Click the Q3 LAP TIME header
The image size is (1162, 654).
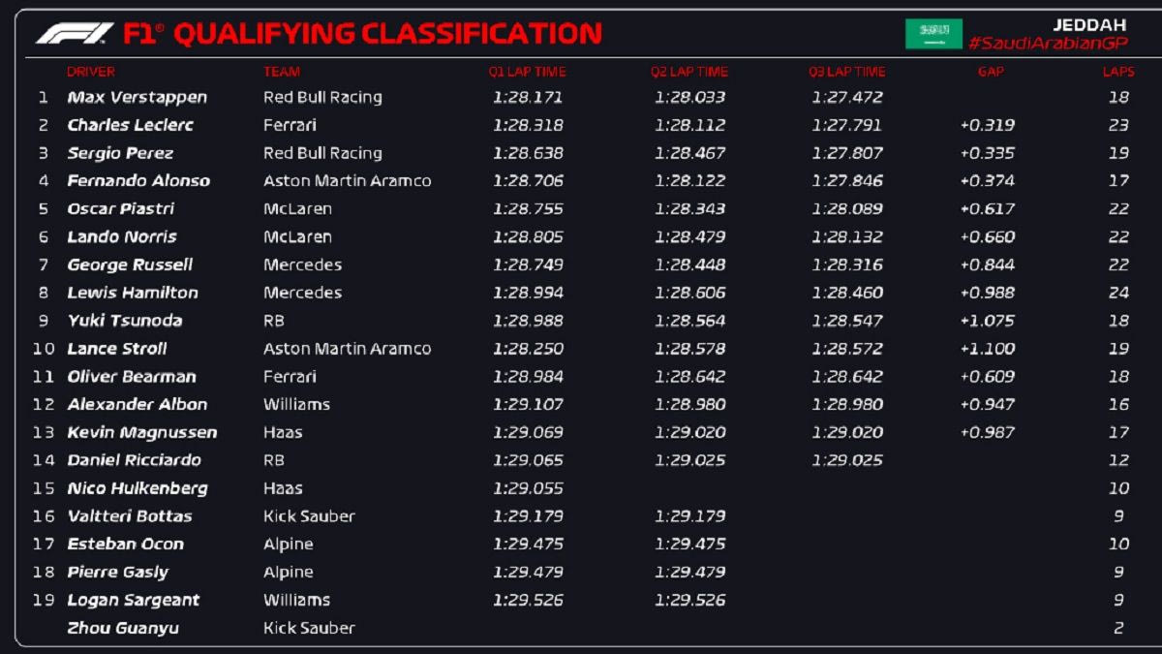coord(847,72)
